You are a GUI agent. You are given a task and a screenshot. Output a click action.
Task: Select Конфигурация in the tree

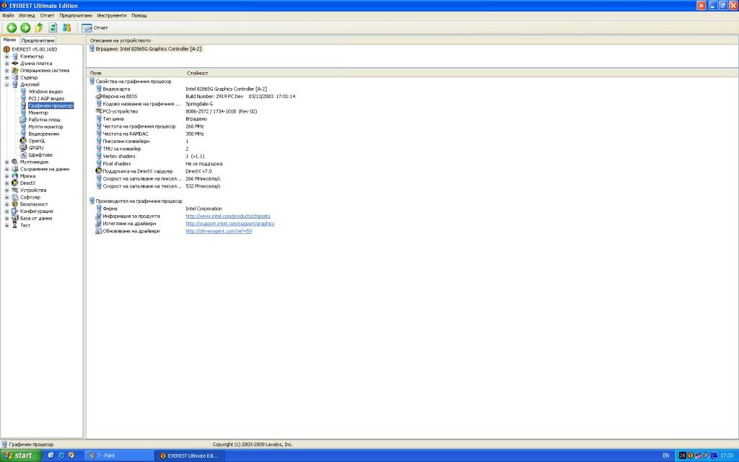click(36, 212)
